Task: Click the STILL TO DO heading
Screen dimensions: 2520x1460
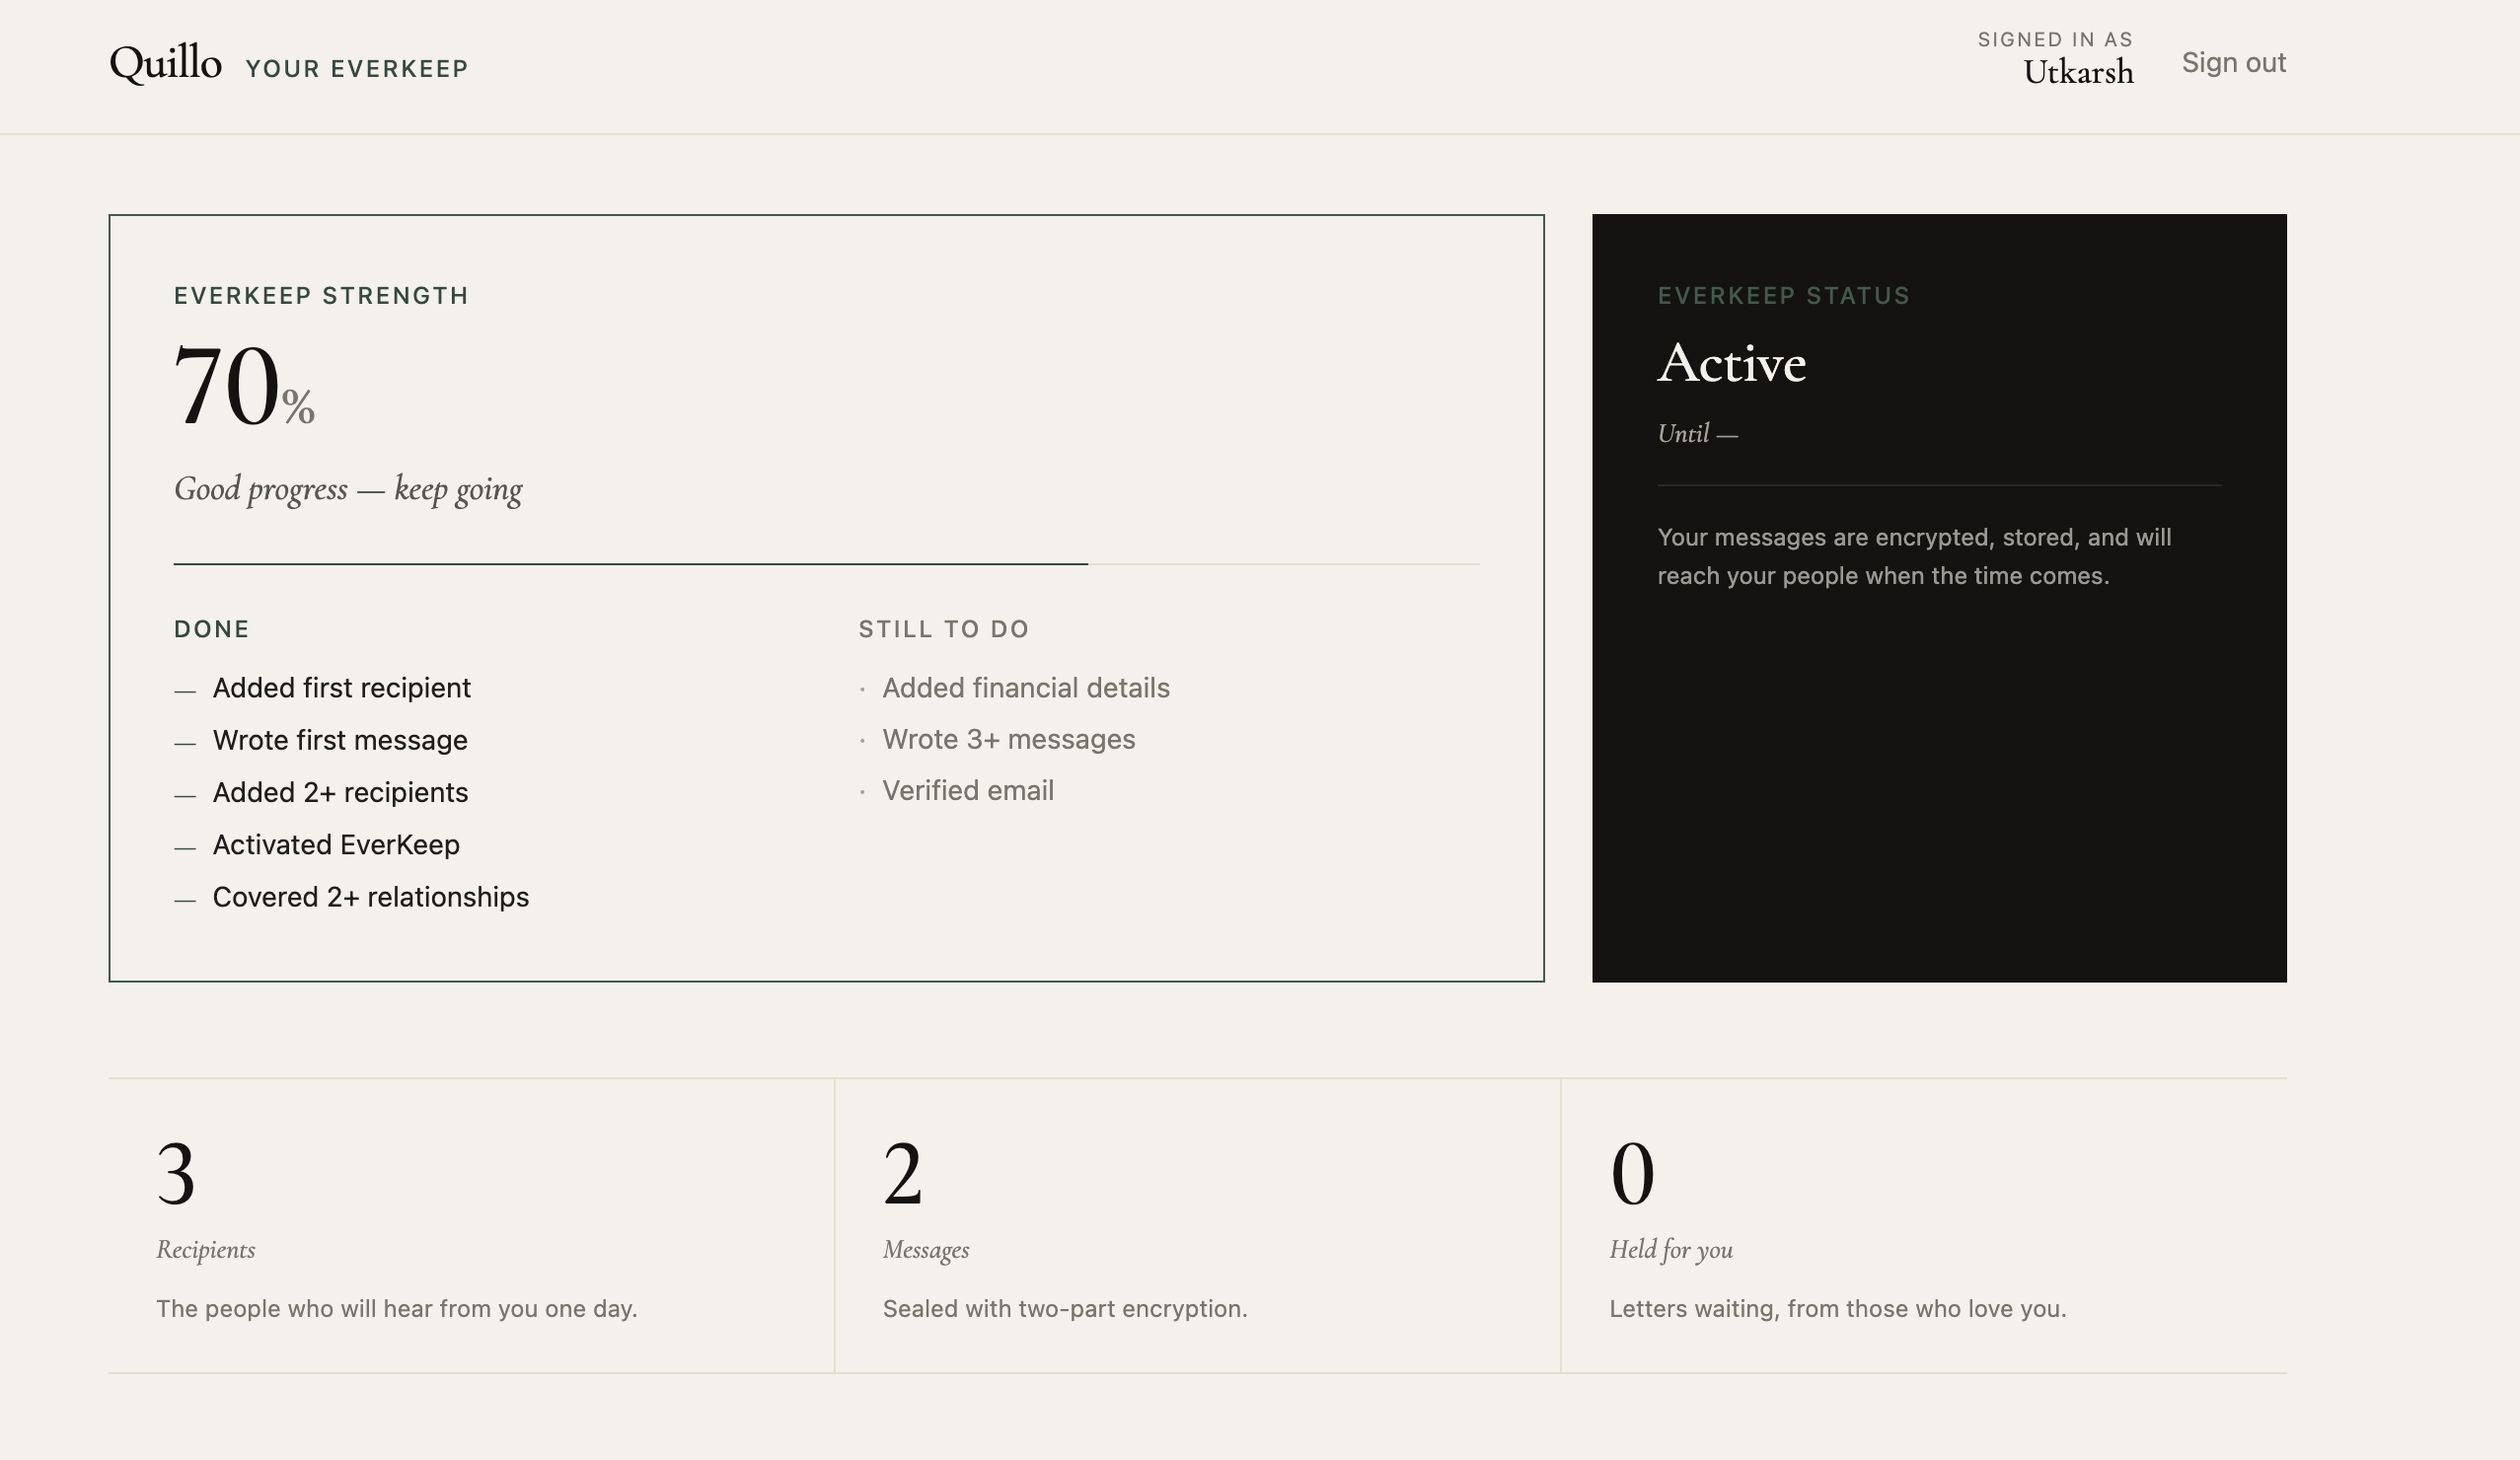Action: 944,629
